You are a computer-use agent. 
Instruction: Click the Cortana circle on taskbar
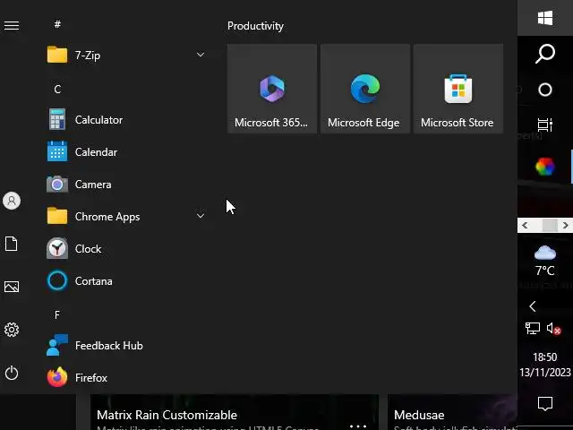[x=545, y=90]
